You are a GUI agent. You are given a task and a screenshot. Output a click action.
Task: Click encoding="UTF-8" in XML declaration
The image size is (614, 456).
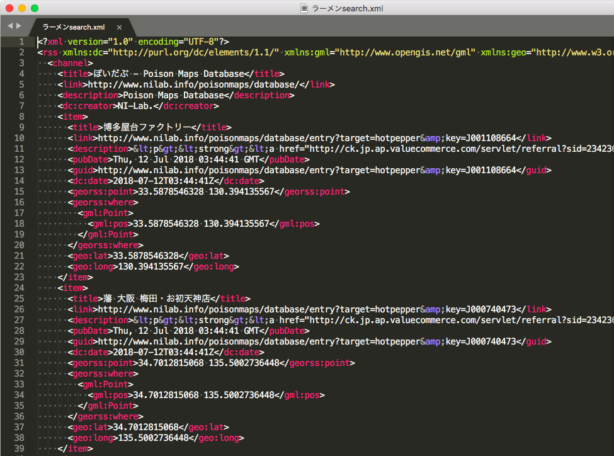click(x=178, y=42)
